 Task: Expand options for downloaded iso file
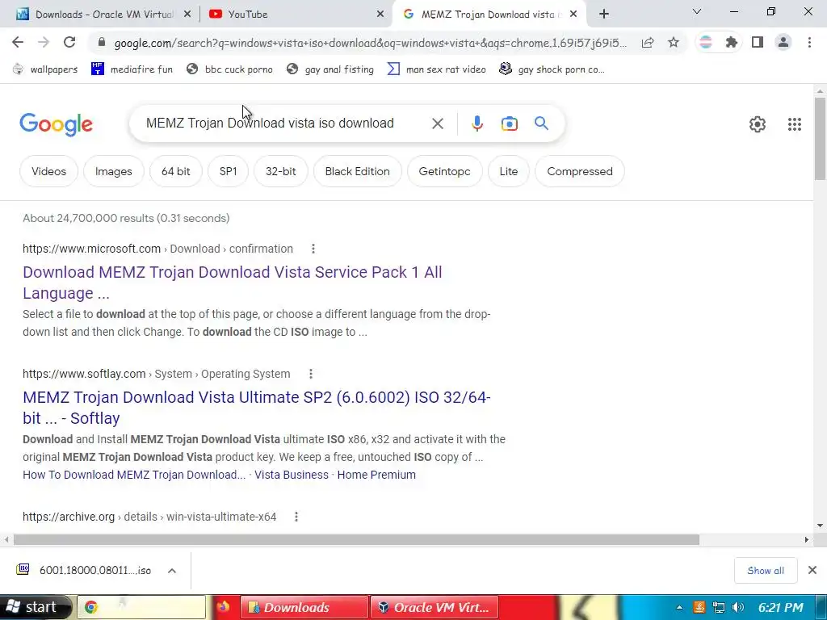pyautogui.click(x=172, y=571)
